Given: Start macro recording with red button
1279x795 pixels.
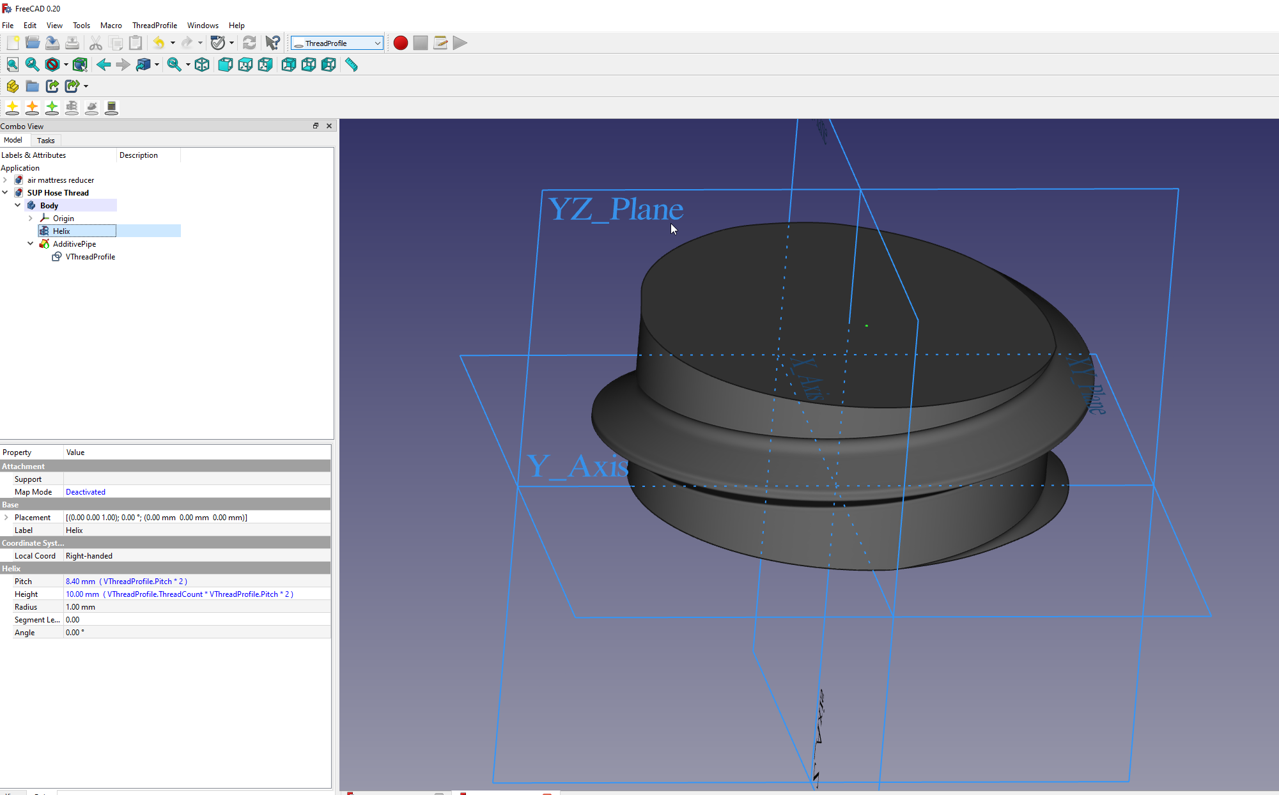Looking at the screenshot, I should pyautogui.click(x=400, y=43).
